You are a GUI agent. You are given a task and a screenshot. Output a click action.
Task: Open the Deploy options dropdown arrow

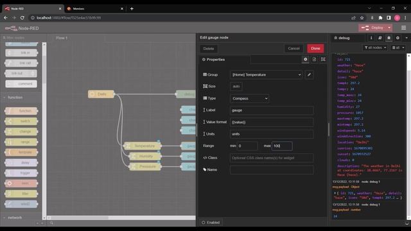coord(389,28)
